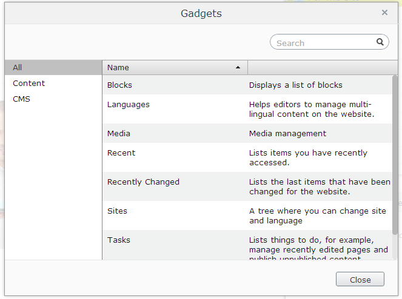
Task: Click the Media management description
Action: tap(287, 133)
